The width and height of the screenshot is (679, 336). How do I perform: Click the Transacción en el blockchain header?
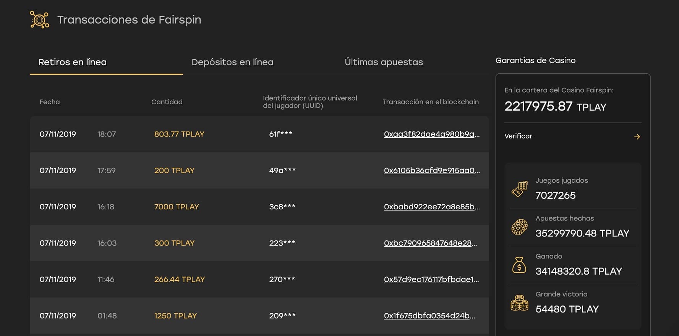pyautogui.click(x=431, y=102)
